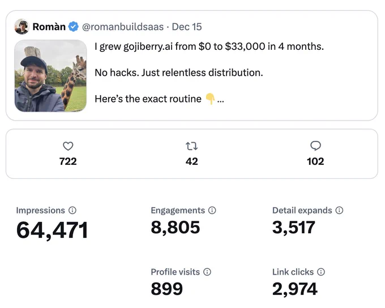The width and height of the screenshot is (385, 308).
Task: Open info icon beside Profile visits
Action: point(207,272)
